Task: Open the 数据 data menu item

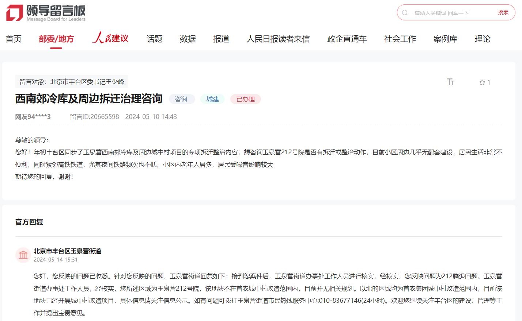Action: coord(188,39)
